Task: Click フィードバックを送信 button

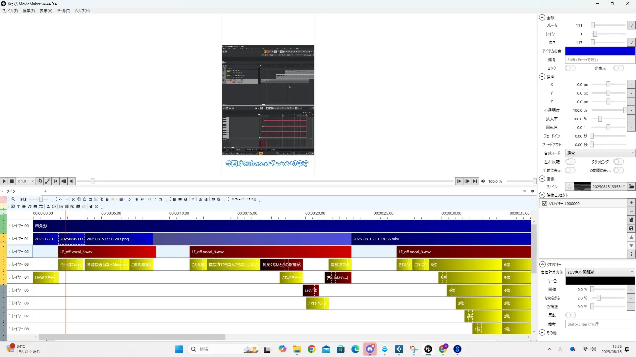Action: point(243,199)
